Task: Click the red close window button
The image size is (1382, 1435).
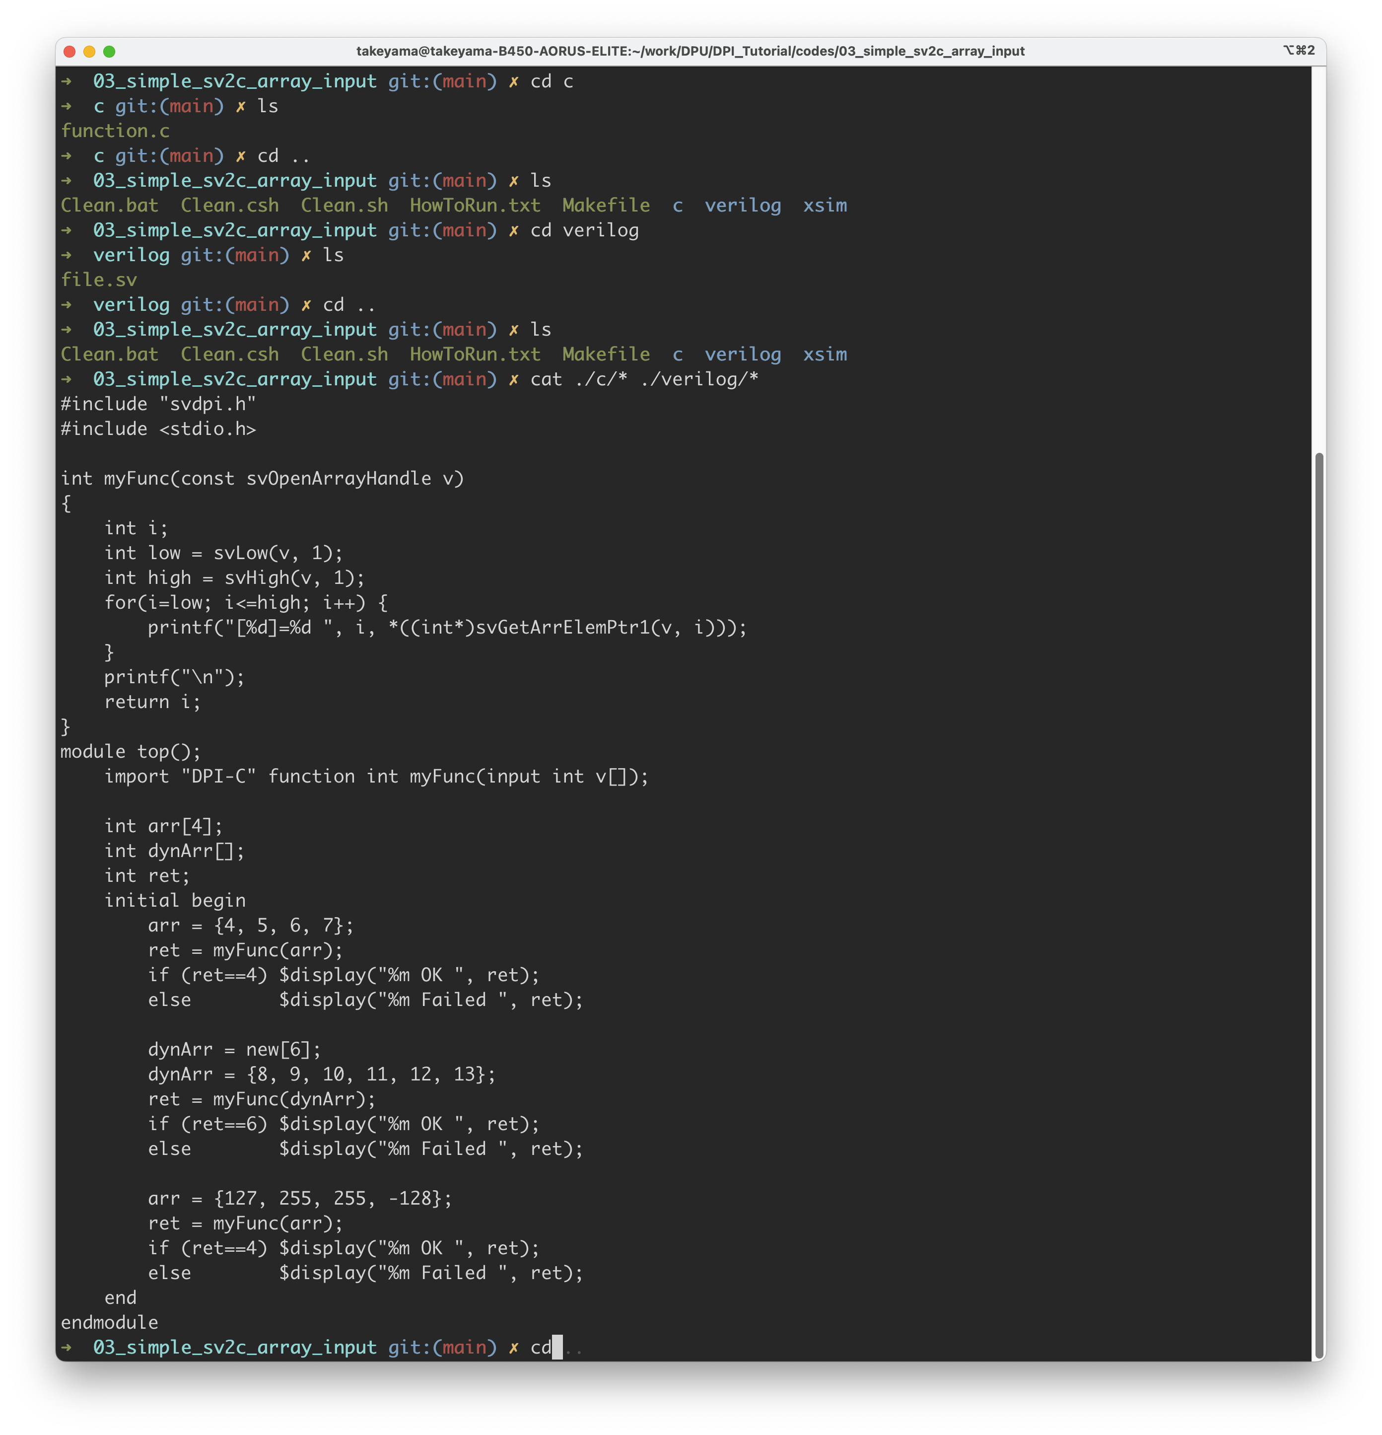Action: 70,51
